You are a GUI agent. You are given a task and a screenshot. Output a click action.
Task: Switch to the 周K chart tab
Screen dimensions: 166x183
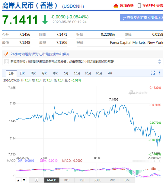click(x=33, y=73)
